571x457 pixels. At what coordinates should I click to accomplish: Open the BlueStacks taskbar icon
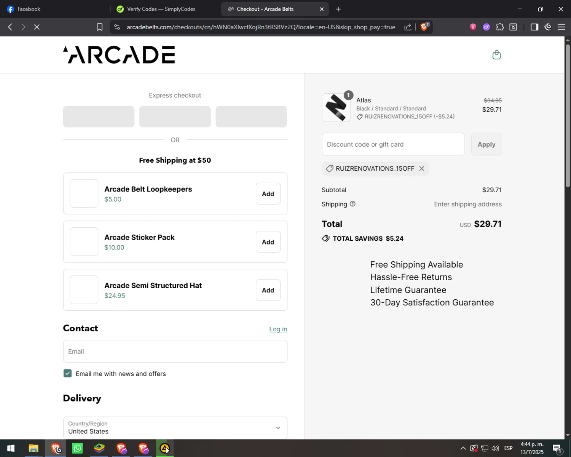(99, 448)
